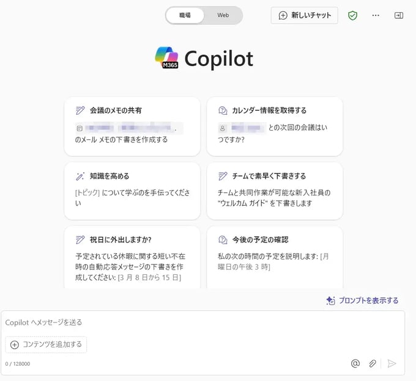Click the plus chat icon in 新しいチャット
This screenshot has height=381, width=416.
283,16
